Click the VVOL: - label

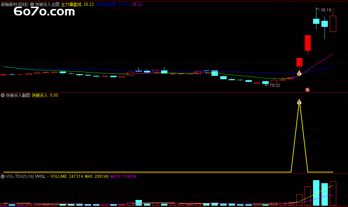coord(42,176)
